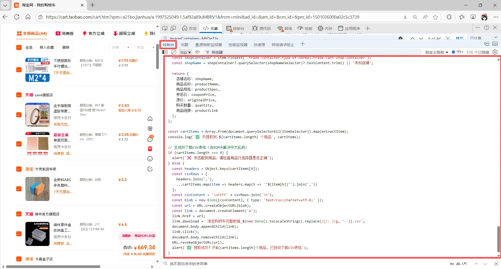Clear the console with the clear icon
This screenshot has width=501, height=269.
pyautogui.click(x=174, y=52)
